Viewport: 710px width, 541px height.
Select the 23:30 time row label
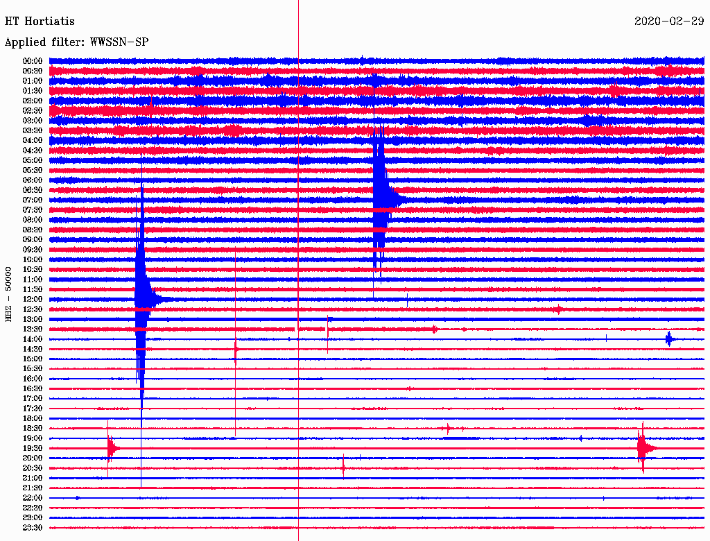click(x=33, y=528)
